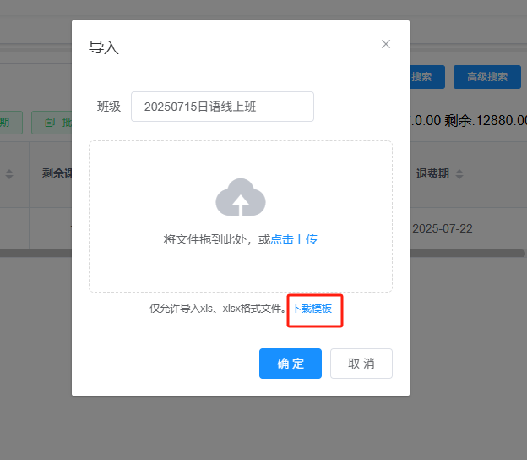The height and width of the screenshot is (460, 527).
Task: Download the template via 下载模板 link
Action: pyautogui.click(x=312, y=309)
